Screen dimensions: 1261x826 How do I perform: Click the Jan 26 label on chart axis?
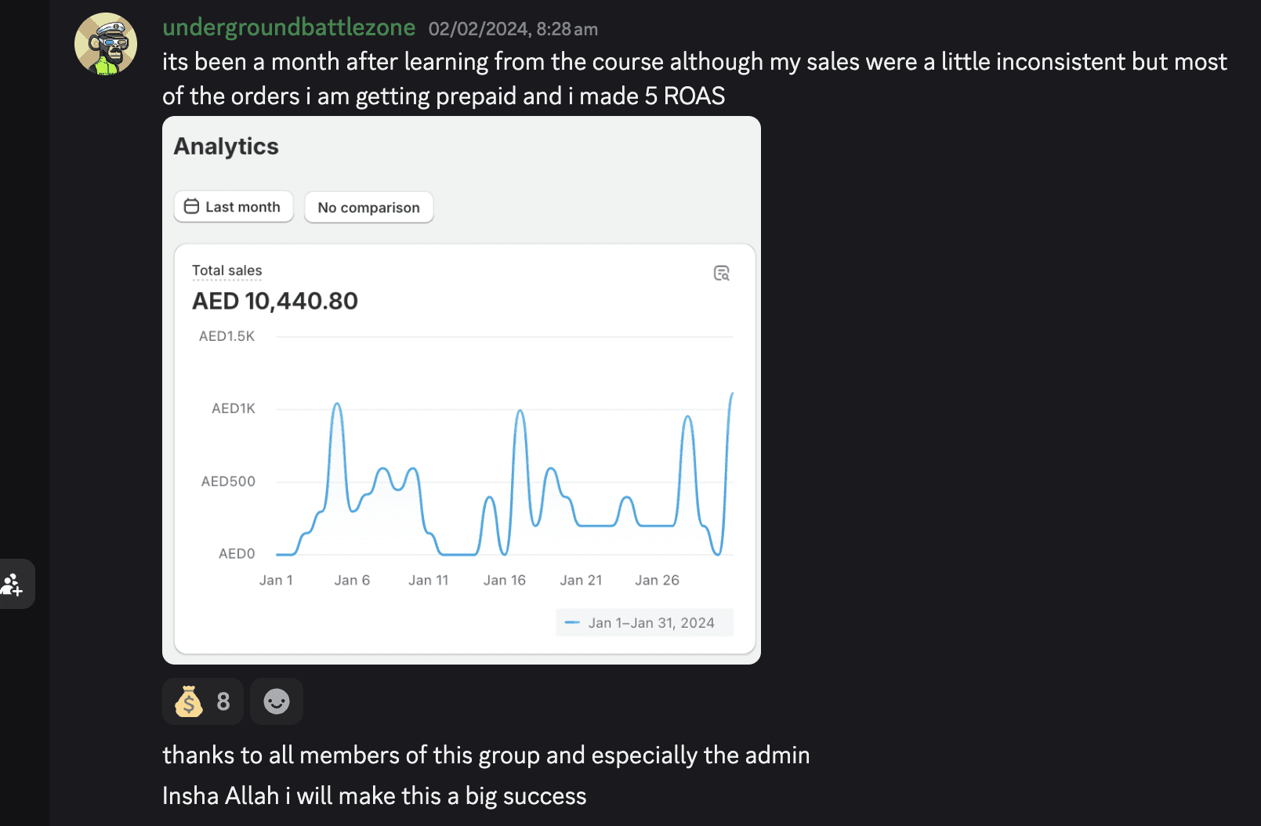click(x=657, y=580)
